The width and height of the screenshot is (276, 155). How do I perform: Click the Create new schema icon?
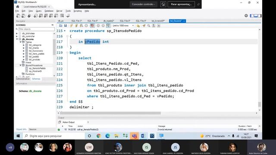pos(35,16)
